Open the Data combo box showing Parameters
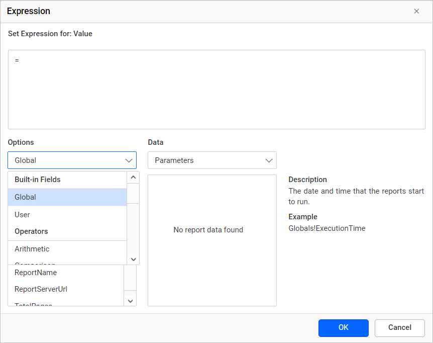433x343 pixels. click(212, 160)
